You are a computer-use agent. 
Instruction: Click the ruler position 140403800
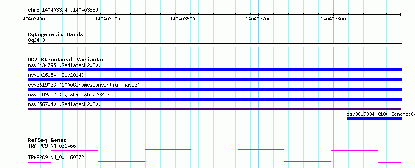[x=333, y=19]
